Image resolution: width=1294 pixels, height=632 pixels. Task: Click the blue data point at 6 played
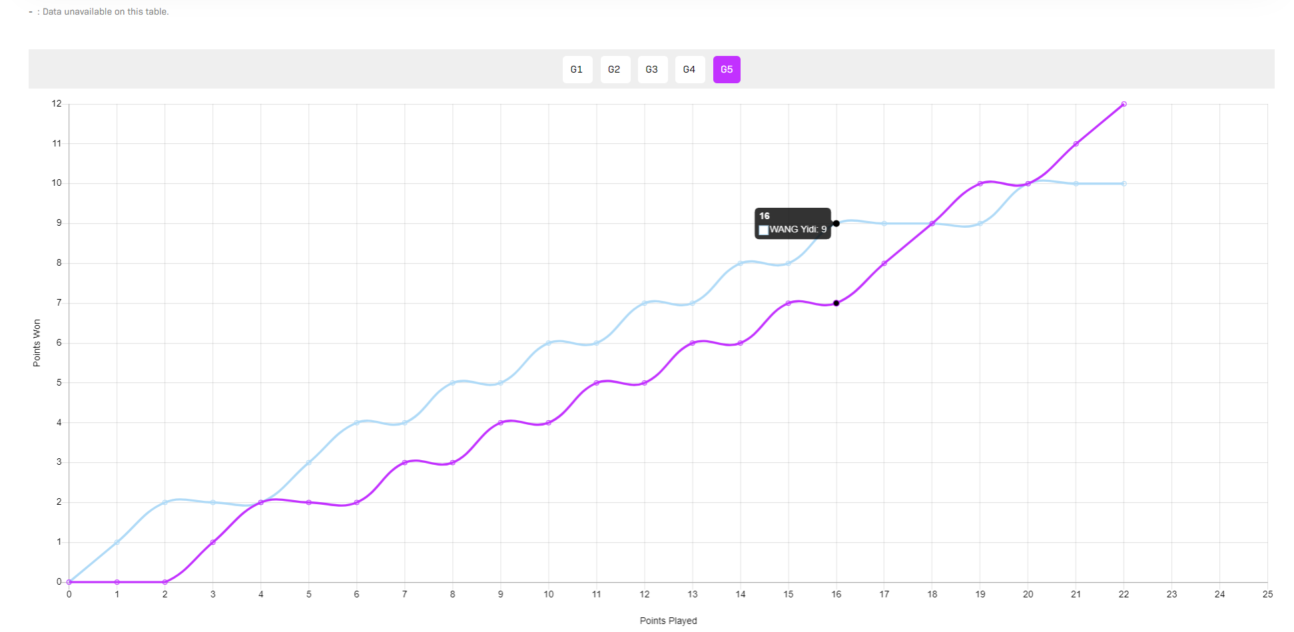357,423
